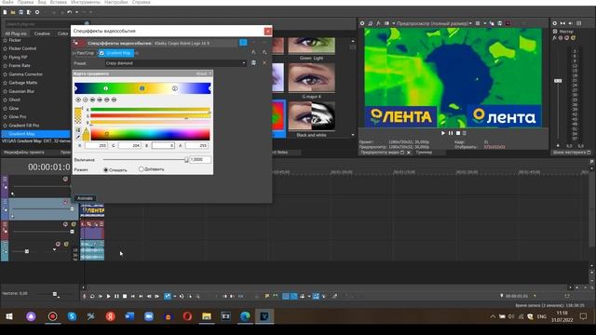The width and height of the screenshot is (596, 335).
Task: Switch to Медиафайлы проекта tab
Action: point(23,153)
